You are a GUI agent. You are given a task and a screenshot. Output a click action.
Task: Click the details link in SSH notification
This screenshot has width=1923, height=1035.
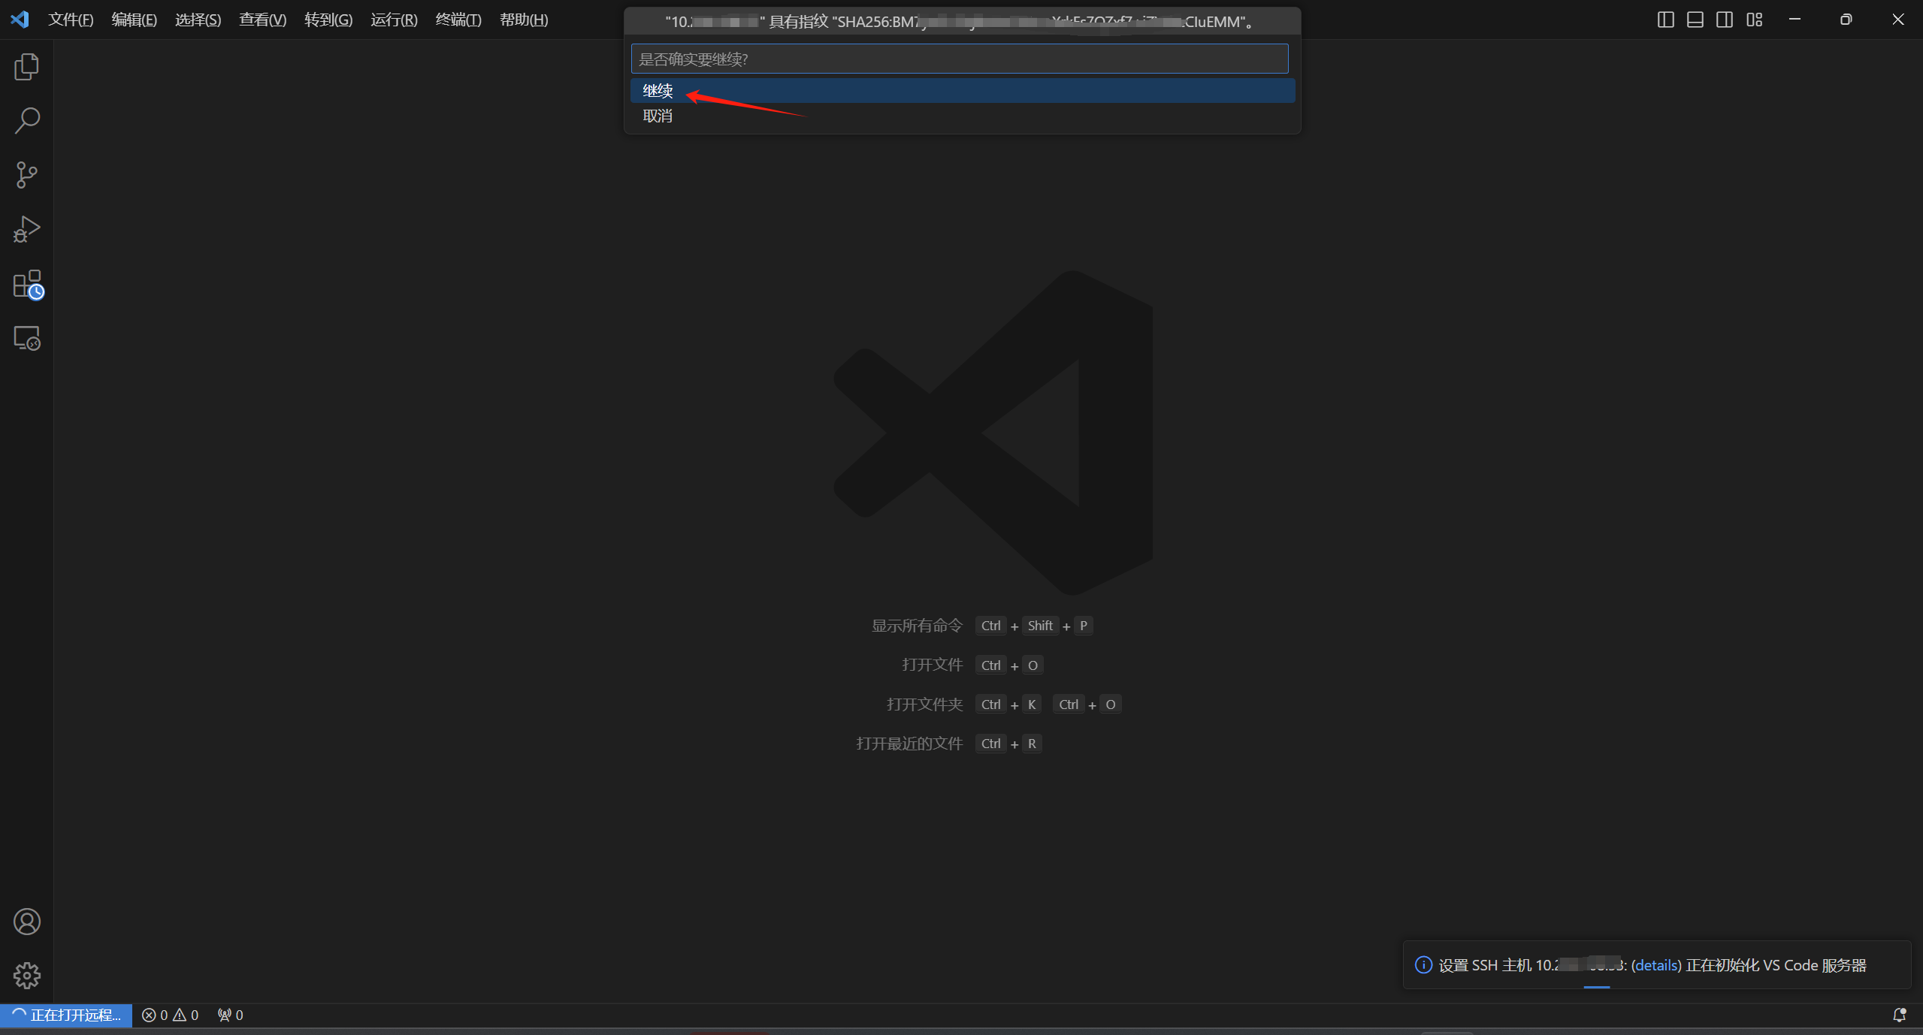[x=1656, y=965]
